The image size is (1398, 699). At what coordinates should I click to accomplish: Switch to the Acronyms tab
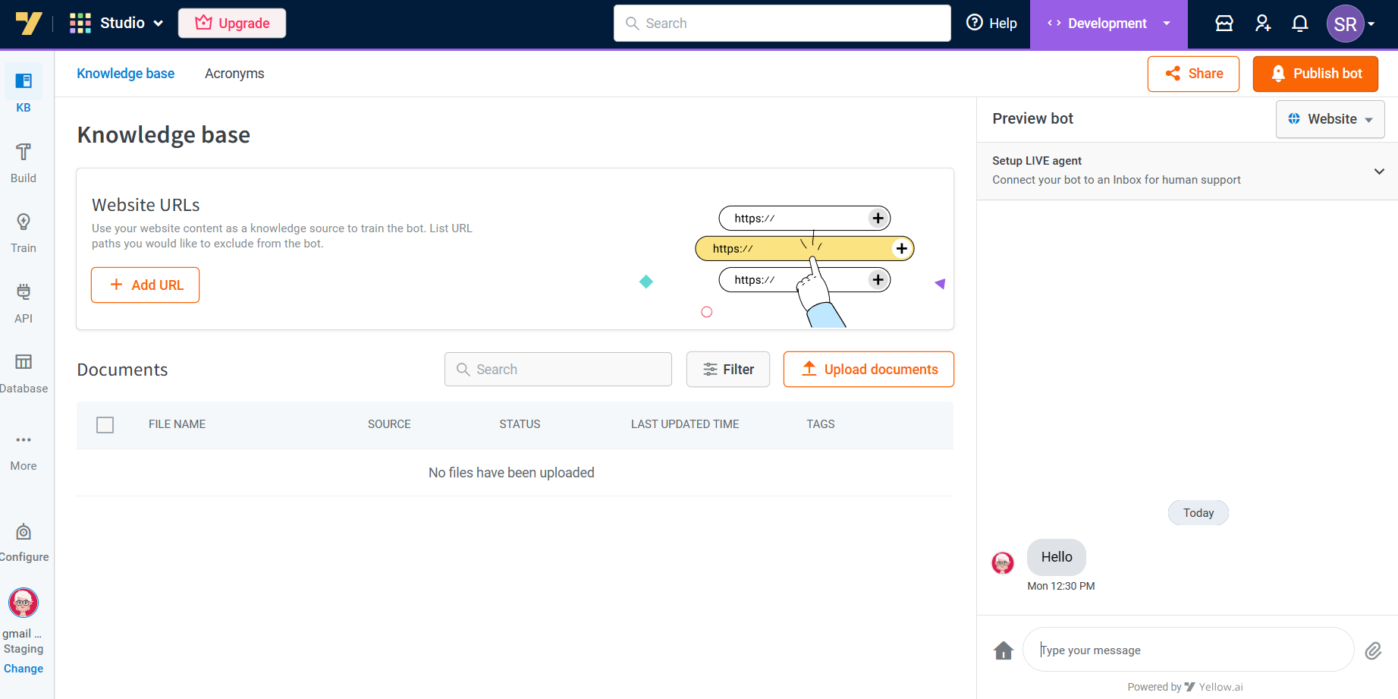point(234,74)
